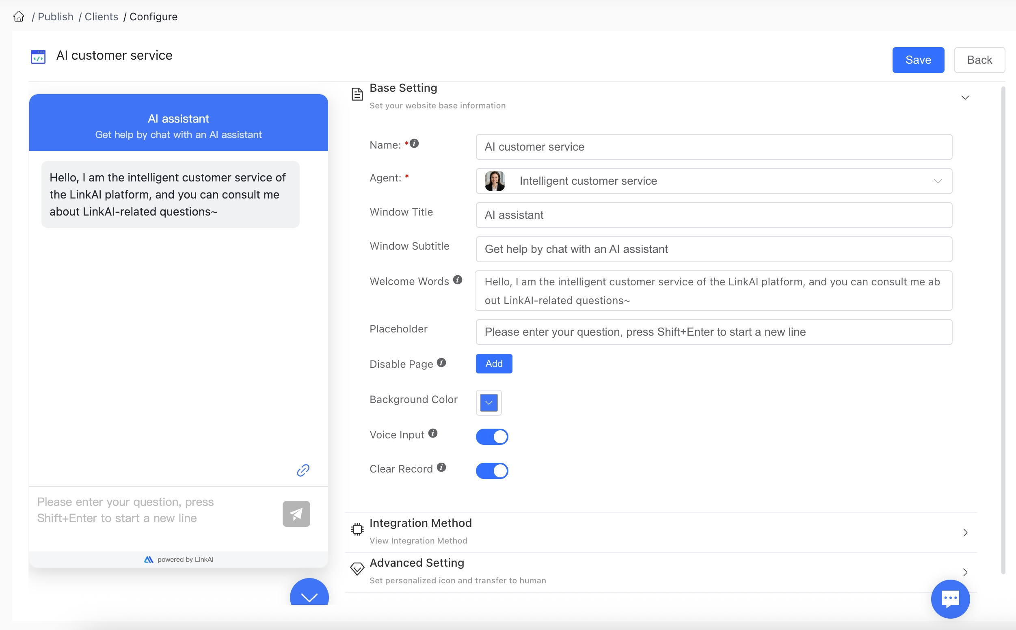Expand the Integration Method section
Viewport: 1016px width, 630px height.
965,533
